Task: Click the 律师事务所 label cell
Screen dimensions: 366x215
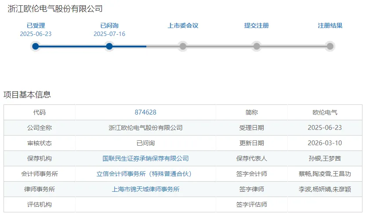Action: pos(40,190)
